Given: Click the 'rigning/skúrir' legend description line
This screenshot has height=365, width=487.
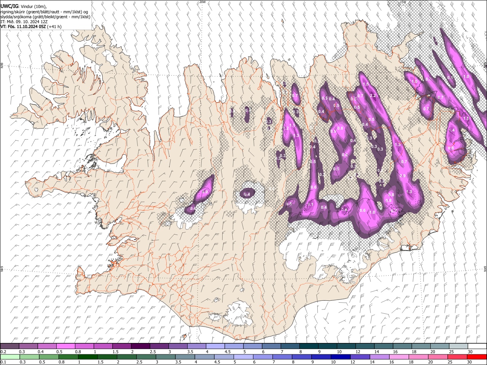Looking at the screenshot, I should tap(45, 12).
